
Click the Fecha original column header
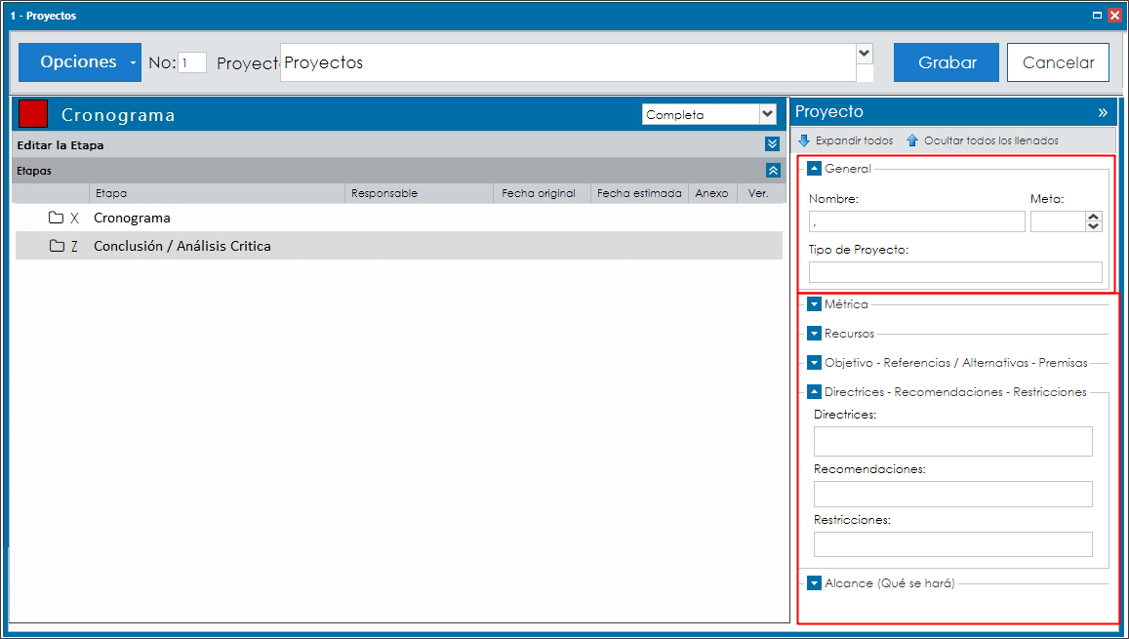[542, 193]
